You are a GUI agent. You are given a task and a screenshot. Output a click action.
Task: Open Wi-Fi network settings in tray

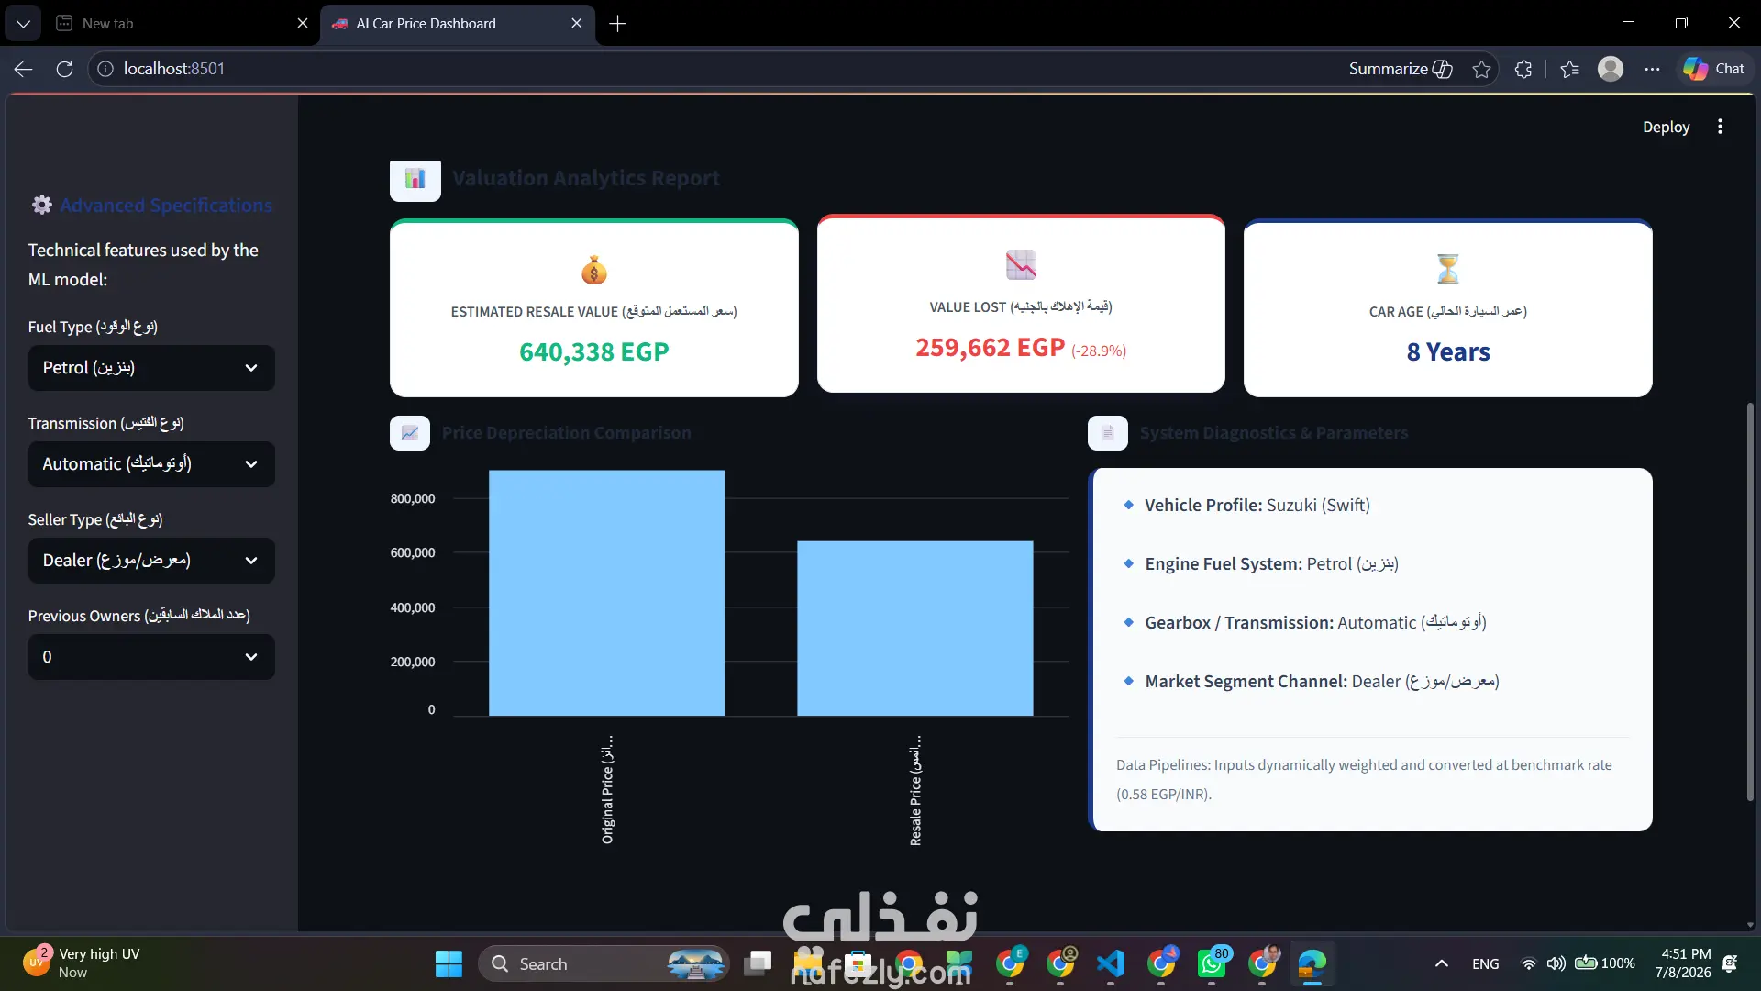point(1529,963)
